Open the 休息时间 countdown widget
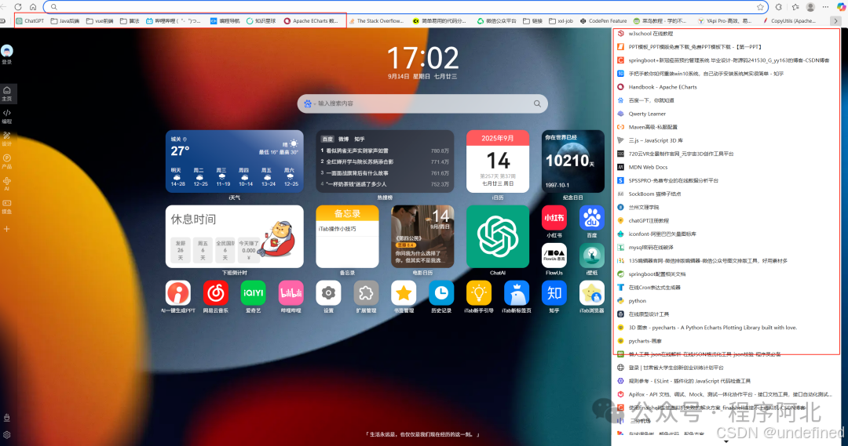The height and width of the screenshot is (446, 848). pyautogui.click(x=234, y=237)
